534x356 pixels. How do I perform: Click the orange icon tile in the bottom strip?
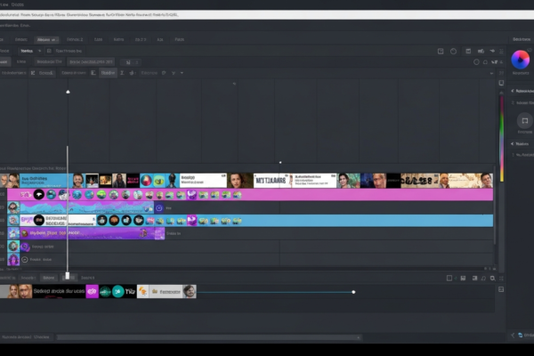tap(142, 292)
